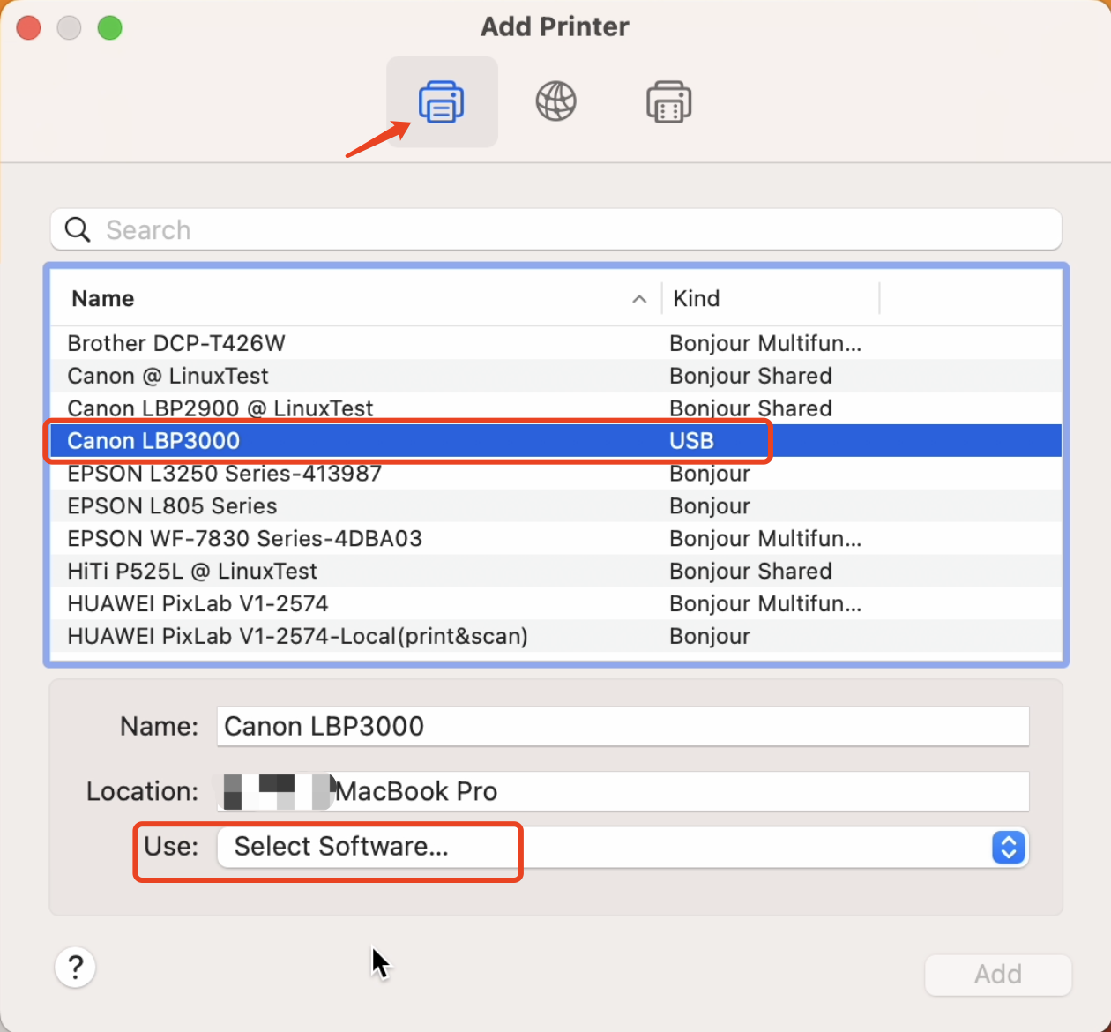Click the magnifying glass search icon
This screenshot has height=1032, width=1111.
(x=78, y=230)
